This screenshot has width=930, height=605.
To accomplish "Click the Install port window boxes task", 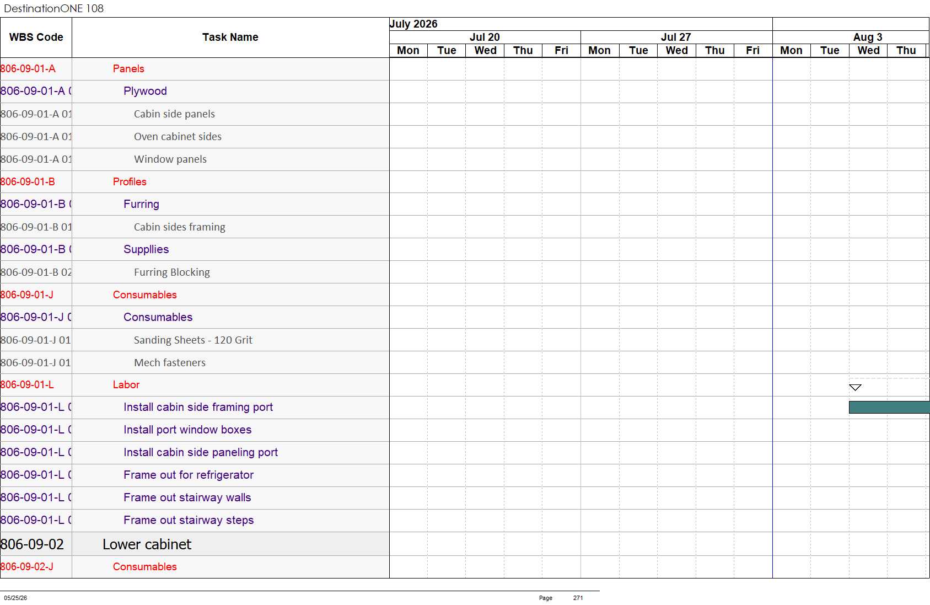I will click(187, 430).
